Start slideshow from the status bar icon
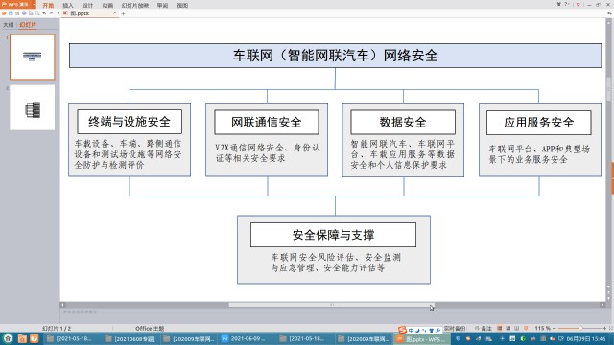The image size is (614, 345). click(x=526, y=328)
